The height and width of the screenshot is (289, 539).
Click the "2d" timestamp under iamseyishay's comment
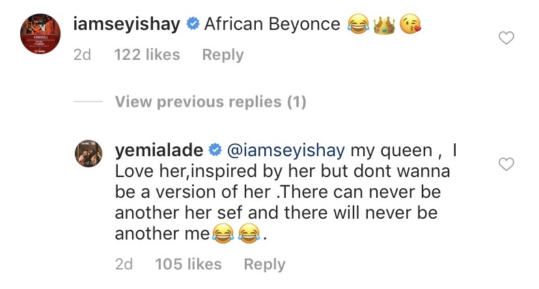pyautogui.click(x=83, y=55)
